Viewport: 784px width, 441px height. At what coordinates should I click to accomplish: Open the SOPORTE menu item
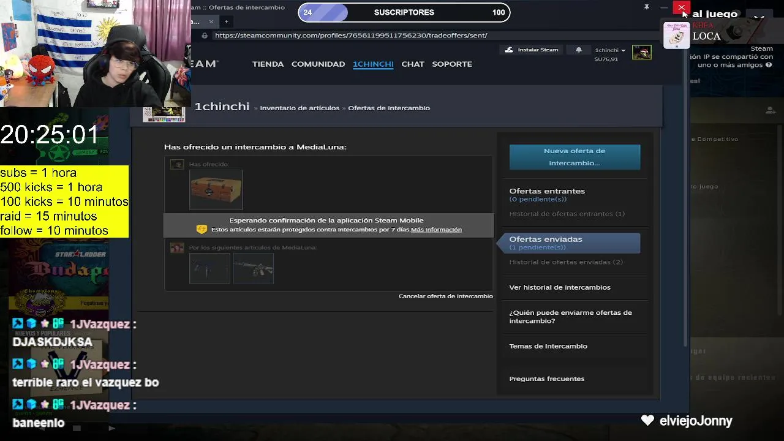[452, 64]
